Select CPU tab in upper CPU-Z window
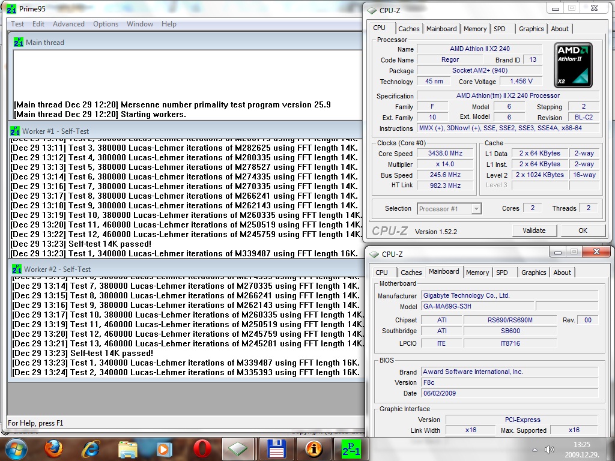615x461 pixels. [379, 28]
